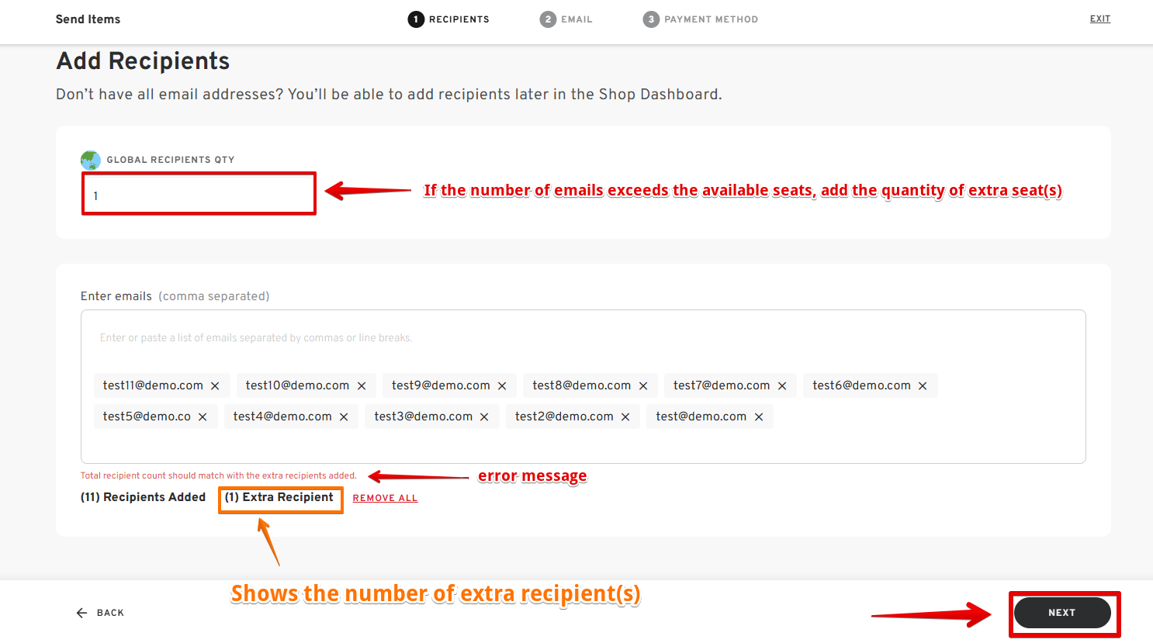The width and height of the screenshot is (1153, 643).
Task: Remove test8@demo.com email chip
Action: tap(643, 386)
